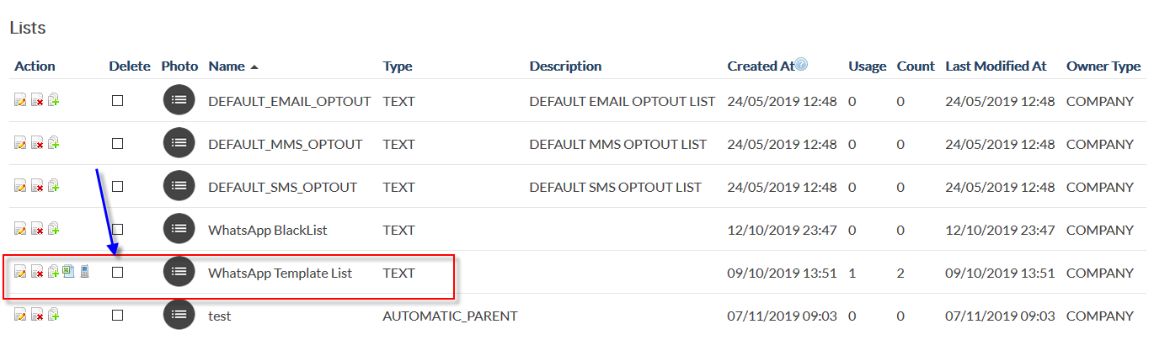Click copy icon for WhatsApp Template List
Viewport: 1170px width, 356px height.
[53, 272]
